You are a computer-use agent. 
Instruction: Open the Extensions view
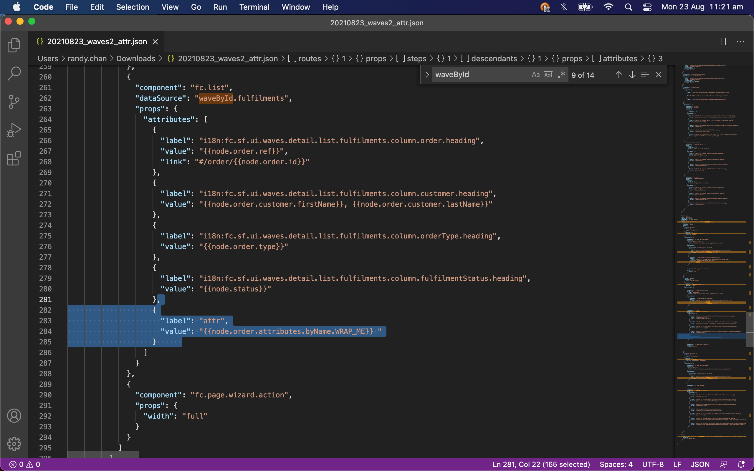pos(14,159)
